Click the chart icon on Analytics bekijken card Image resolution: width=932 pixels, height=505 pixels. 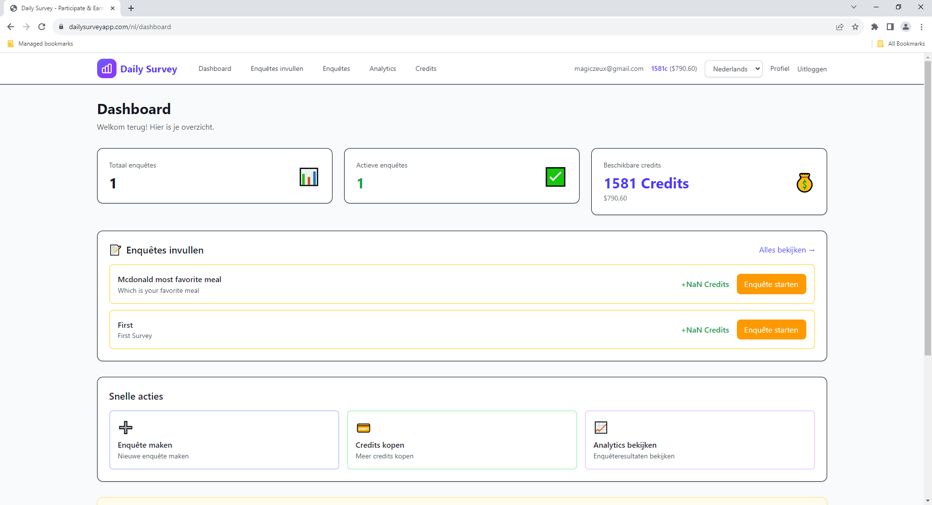pyautogui.click(x=600, y=428)
